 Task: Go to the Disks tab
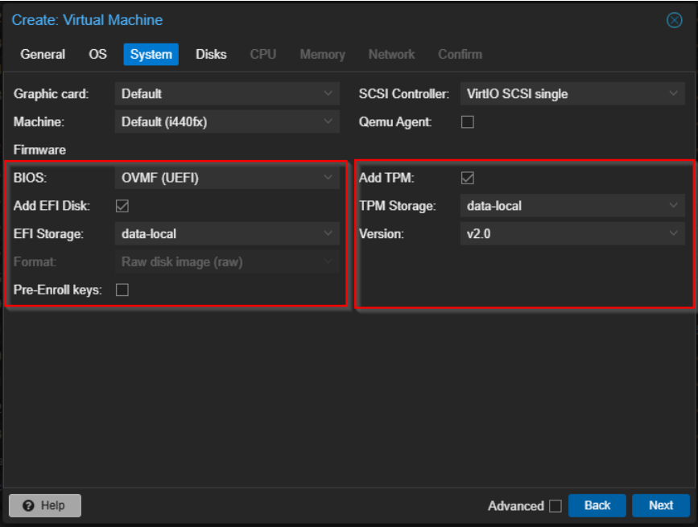(x=211, y=55)
